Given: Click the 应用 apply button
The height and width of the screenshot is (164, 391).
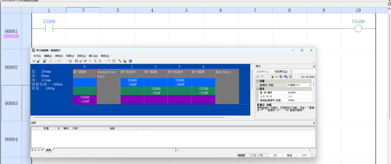Looking at the screenshot, I should point(304,155).
